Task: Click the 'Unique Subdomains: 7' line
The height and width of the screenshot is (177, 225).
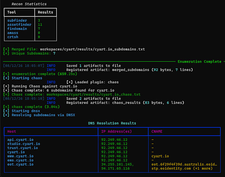Action: click(29, 53)
